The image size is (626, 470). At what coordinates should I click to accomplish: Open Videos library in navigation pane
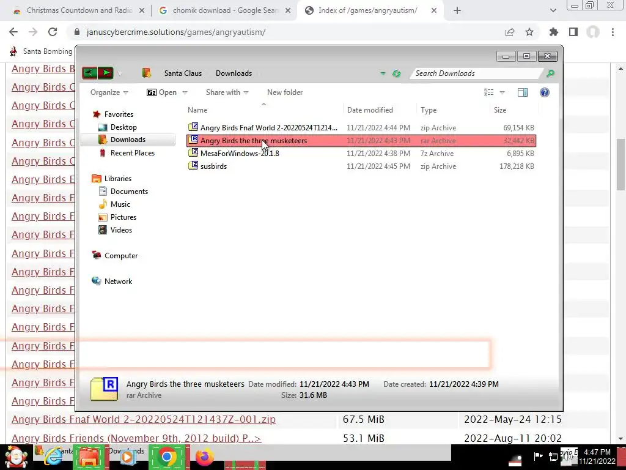click(121, 230)
